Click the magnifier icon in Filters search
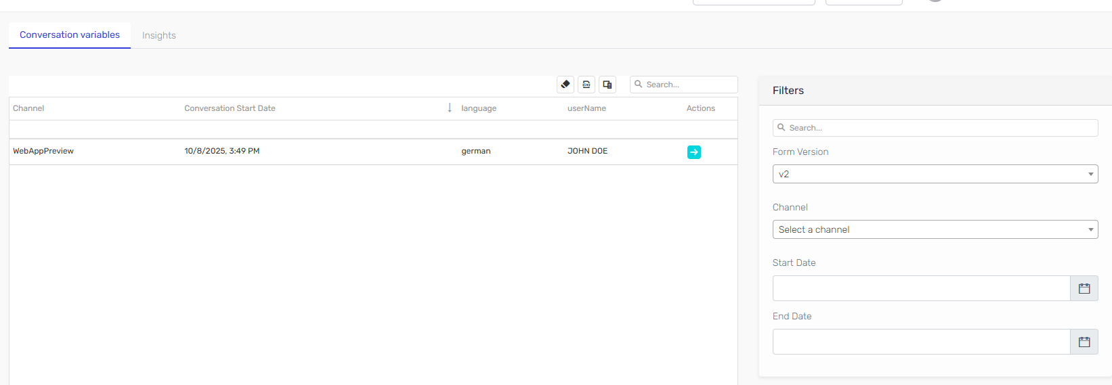1112x385 pixels. tap(782, 127)
